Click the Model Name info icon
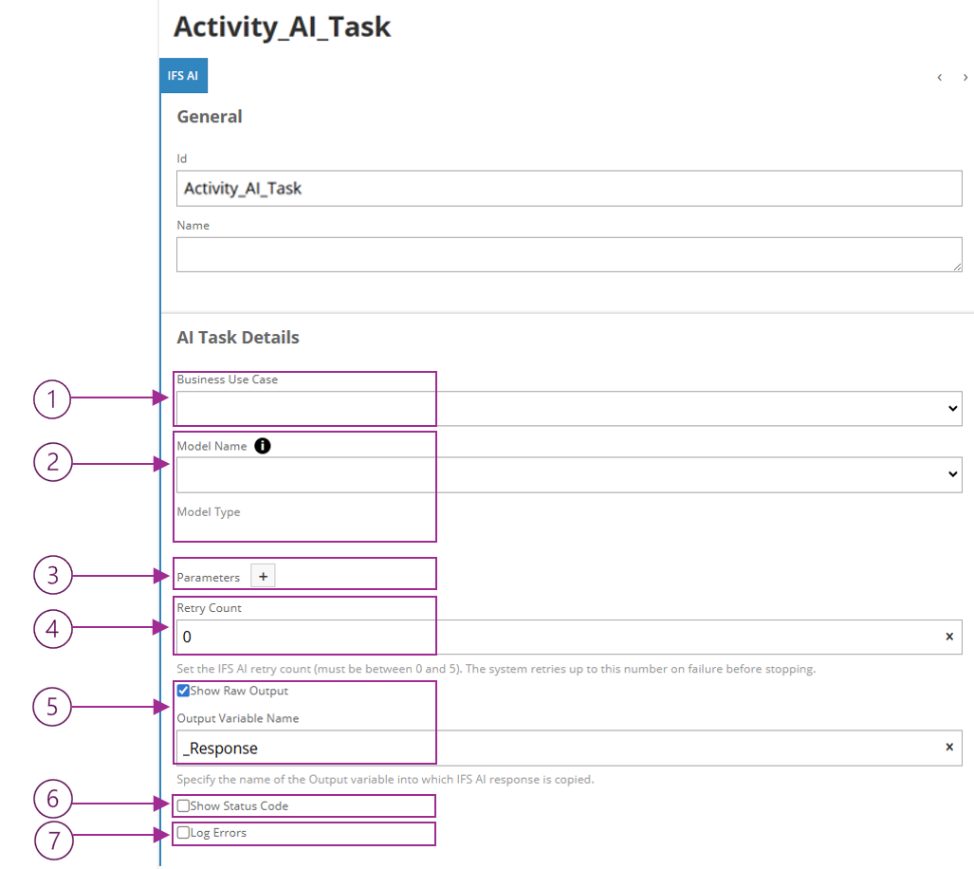The width and height of the screenshot is (974, 869). pyautogui.click(x=263, y=446)
